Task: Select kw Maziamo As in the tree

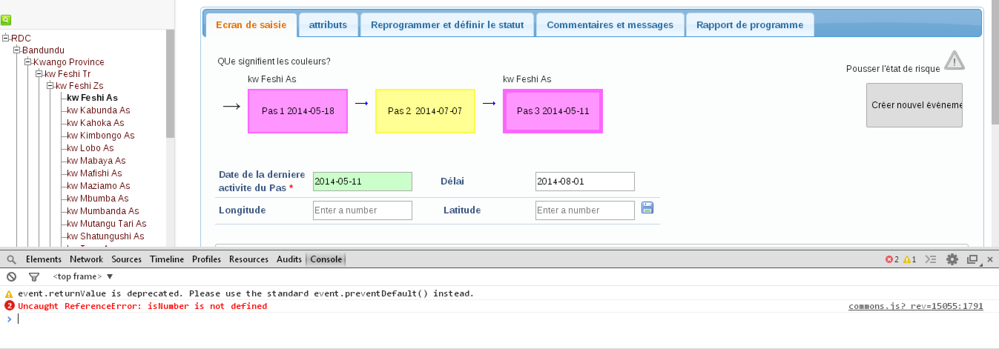Action: click(99, 186)
